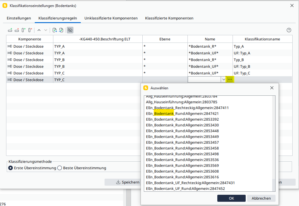Confirm the selection with OK

point(231,198)
